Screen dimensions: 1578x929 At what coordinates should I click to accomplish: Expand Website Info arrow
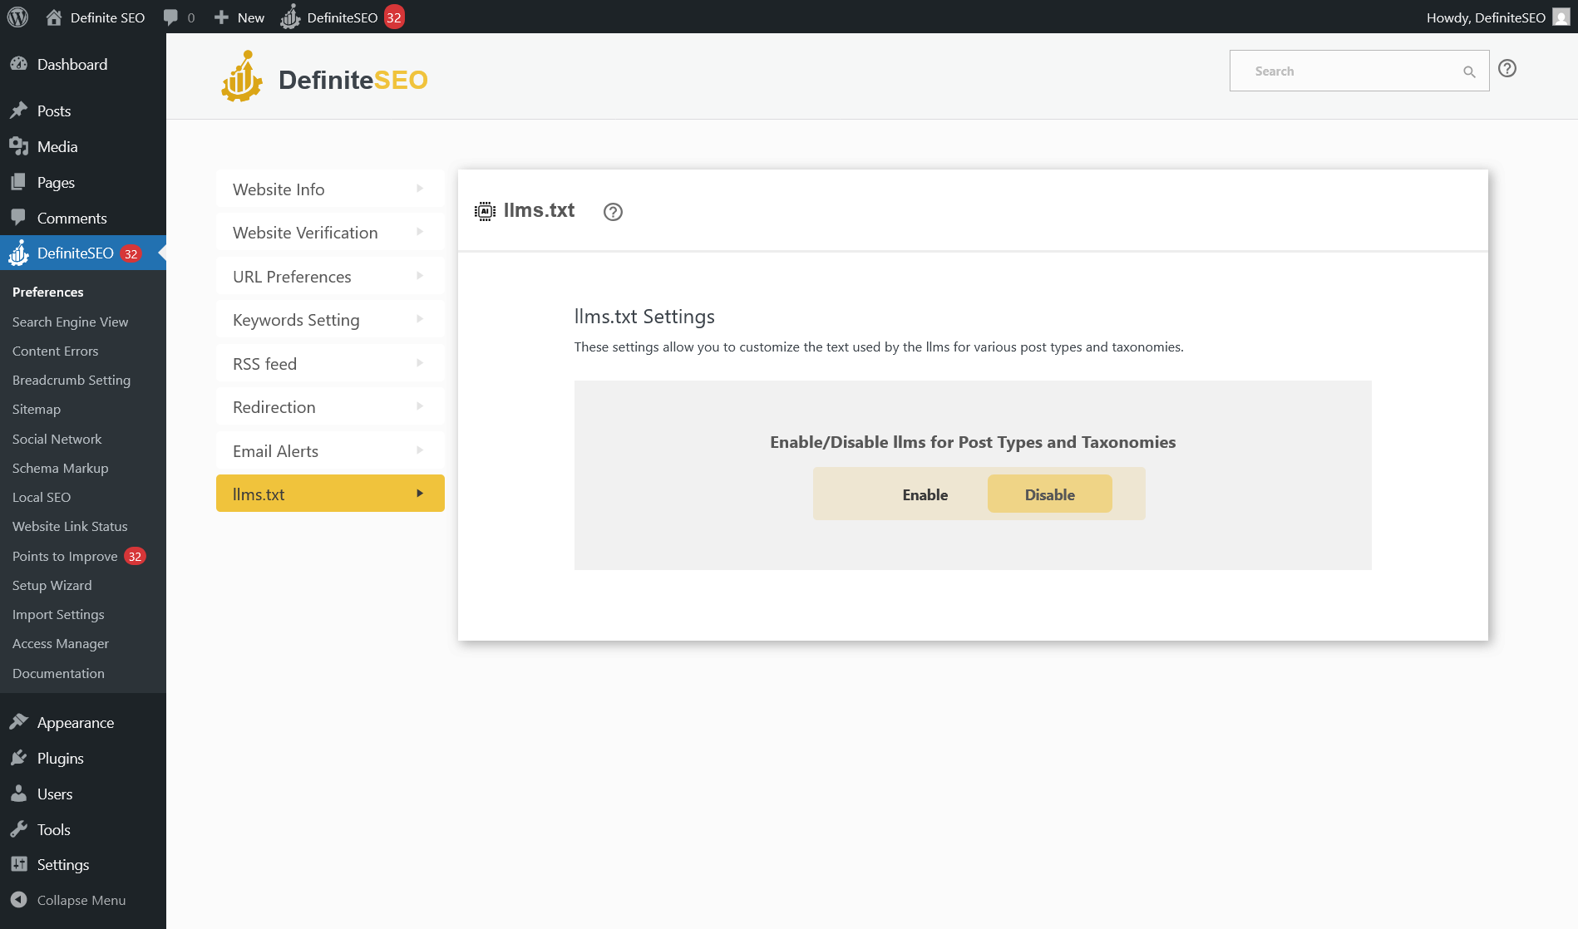point(420,189)
